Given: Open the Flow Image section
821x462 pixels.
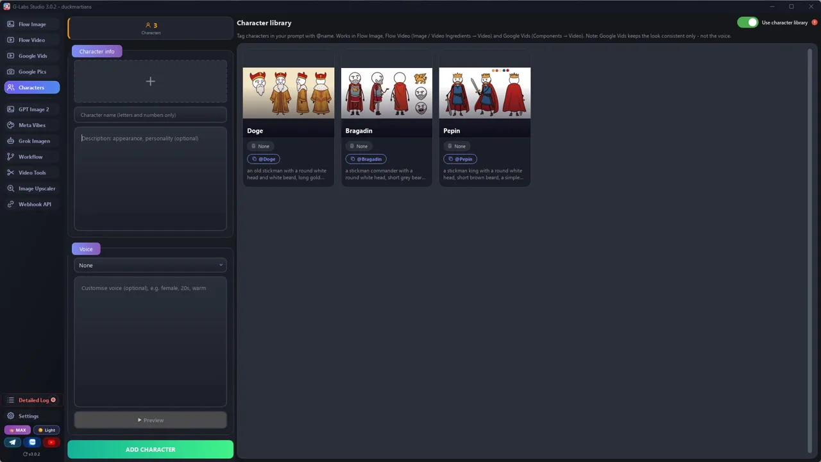Looking at the screenshot, I should (x=31, y=24).
